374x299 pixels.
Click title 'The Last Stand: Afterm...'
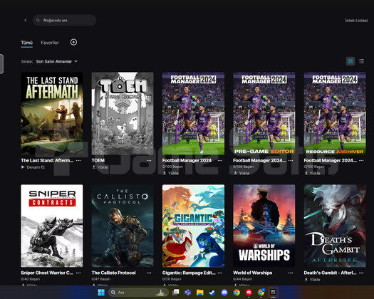tap(47, 160)
